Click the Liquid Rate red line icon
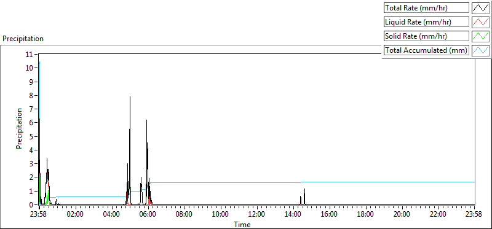492x229 pixels. pyautogui.click(x=481, y=22)
